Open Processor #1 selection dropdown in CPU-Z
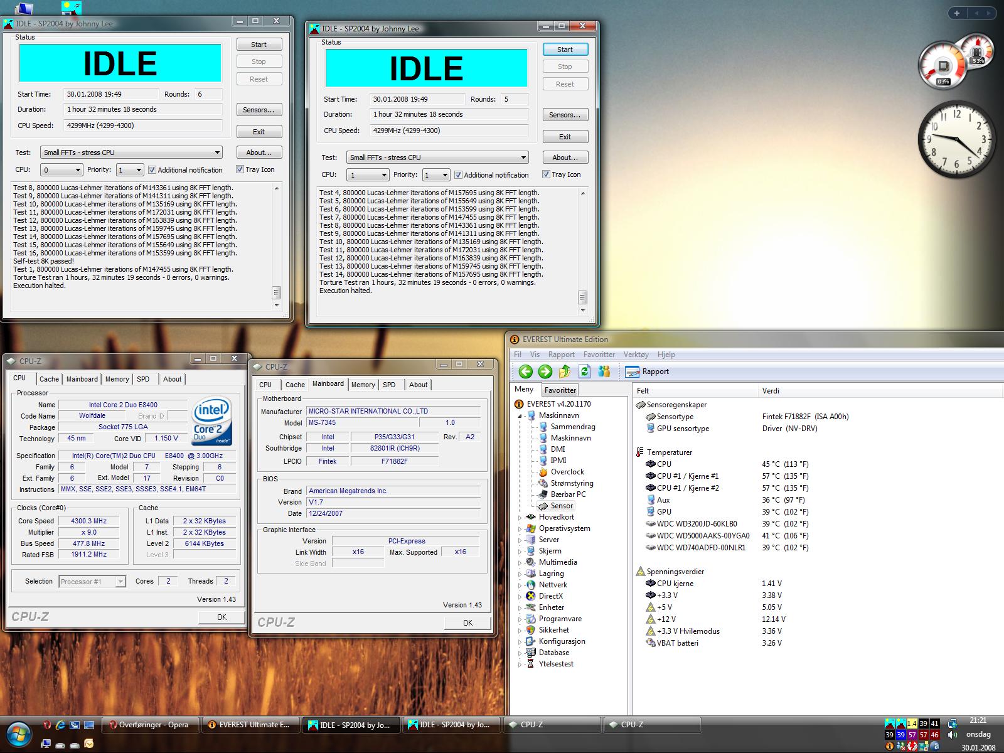The image size is (1004, 753). point(92,582)
